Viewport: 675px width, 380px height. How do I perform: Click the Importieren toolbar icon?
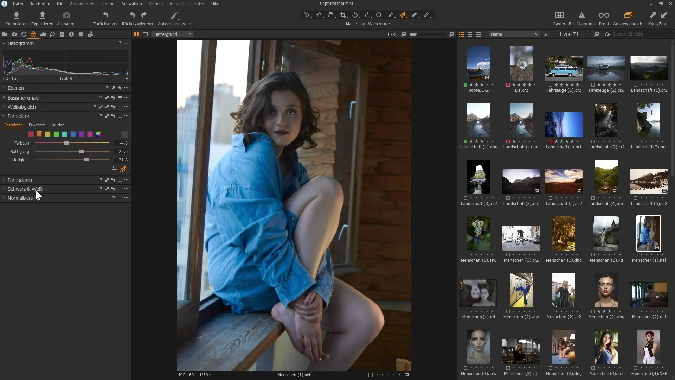tap(16, 15)
